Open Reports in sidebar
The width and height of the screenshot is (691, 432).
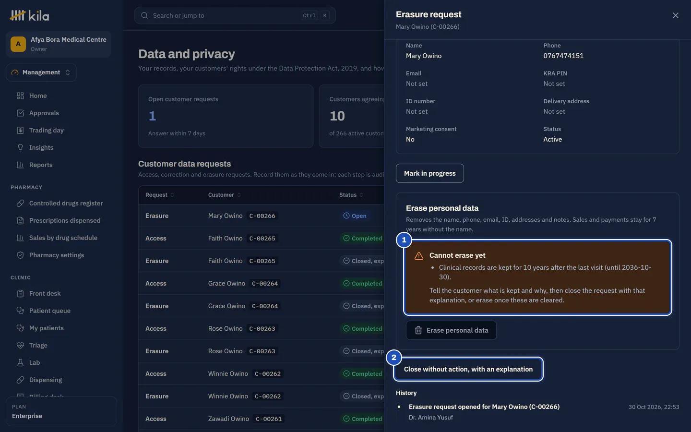tap(41, 165)
